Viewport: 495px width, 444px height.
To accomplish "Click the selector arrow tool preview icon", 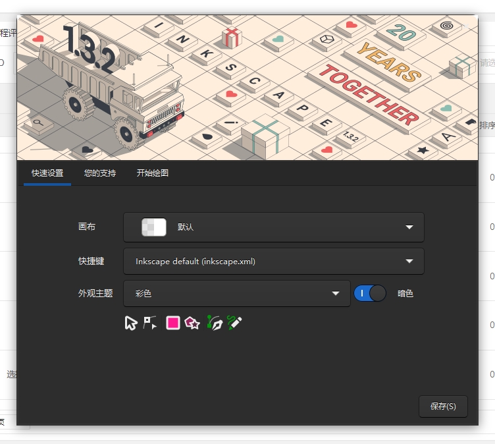I will 131,323.
